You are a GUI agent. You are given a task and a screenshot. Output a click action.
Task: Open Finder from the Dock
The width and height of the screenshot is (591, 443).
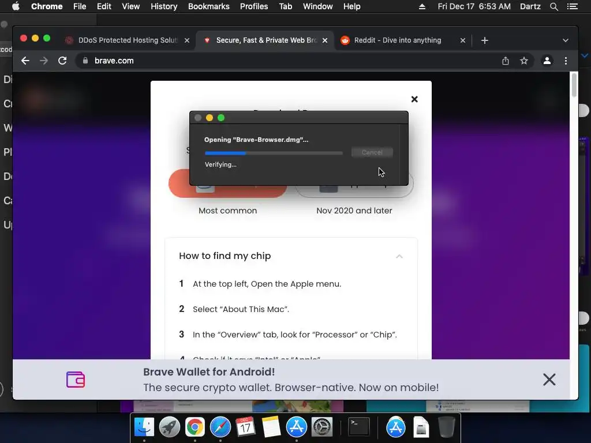click(144, 427)
